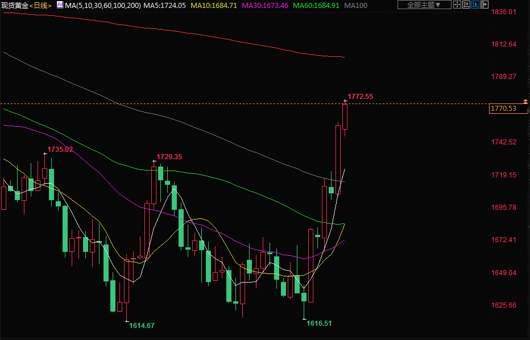Click the gray MA100 label

(x=356, y=5)
